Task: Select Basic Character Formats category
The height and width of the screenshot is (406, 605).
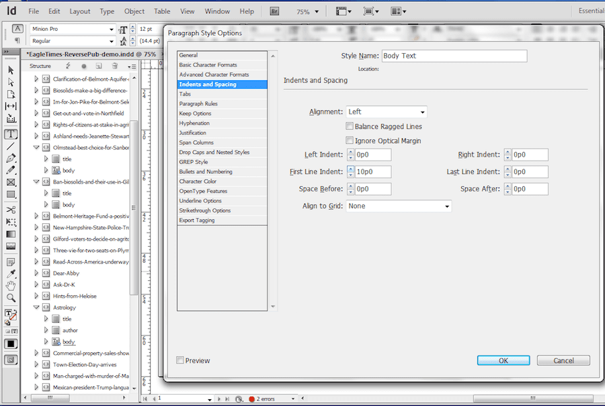Action: (x=222, y=65)
